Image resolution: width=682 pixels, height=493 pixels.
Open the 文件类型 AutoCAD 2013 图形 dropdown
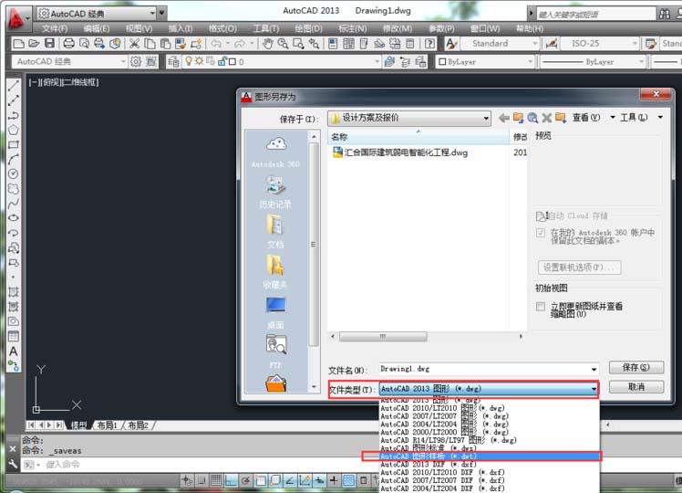pyautogui.click(x=489, y=389)
